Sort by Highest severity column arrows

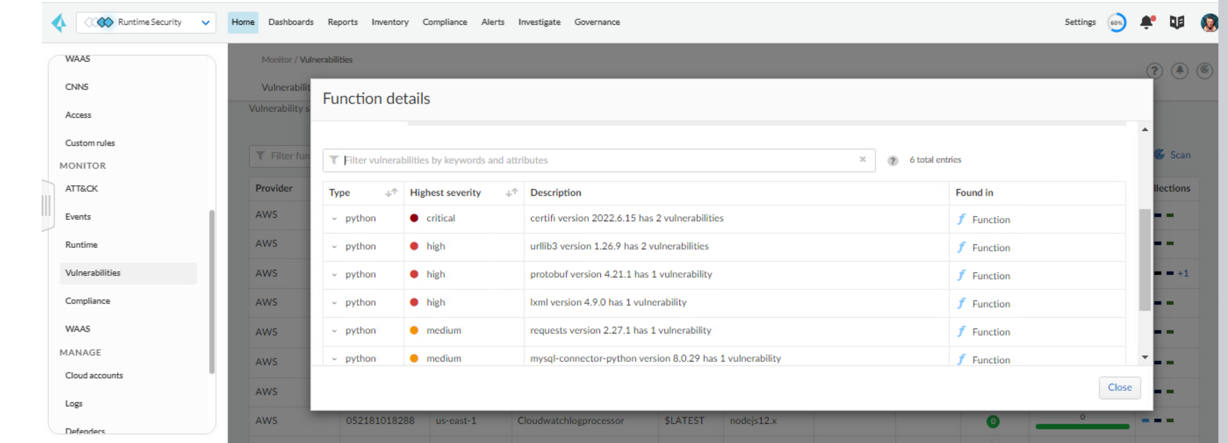pos(512,192)
